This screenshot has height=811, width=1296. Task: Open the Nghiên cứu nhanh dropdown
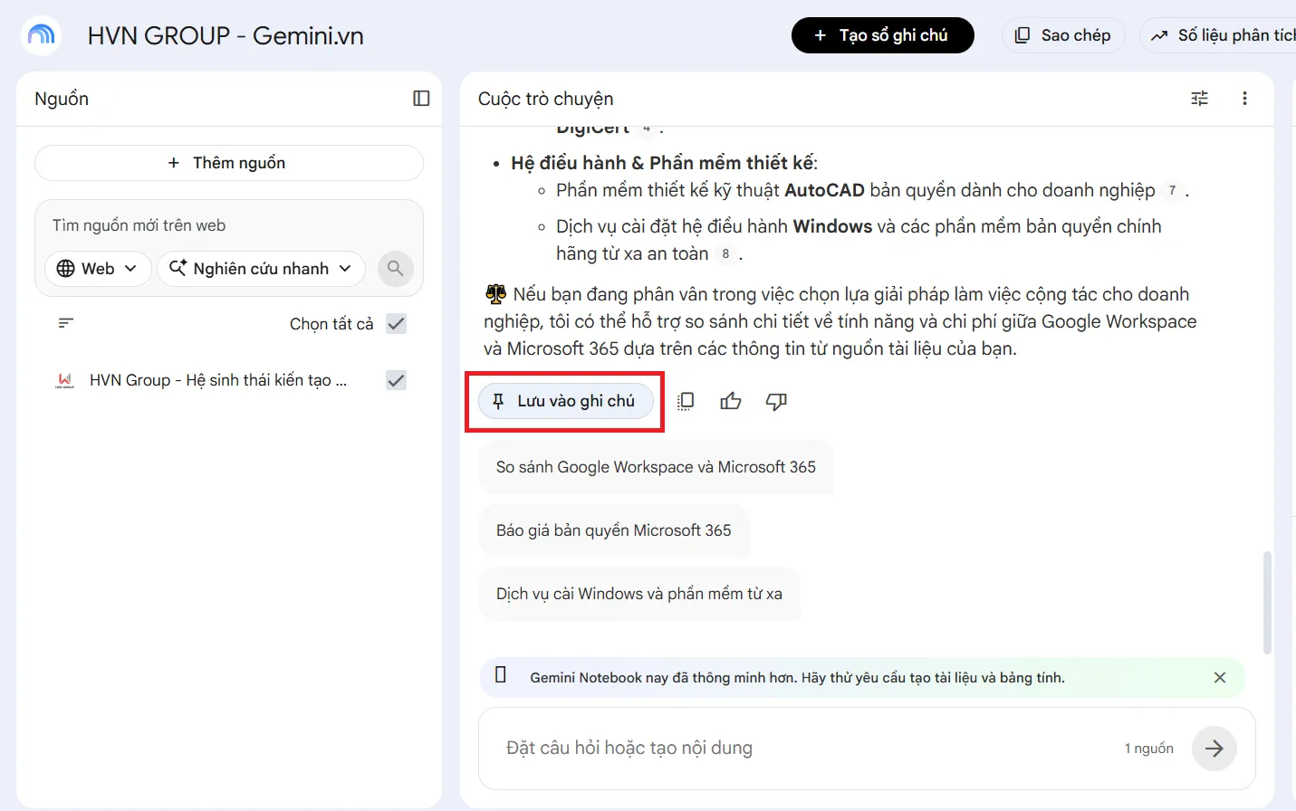coord(261,269)
